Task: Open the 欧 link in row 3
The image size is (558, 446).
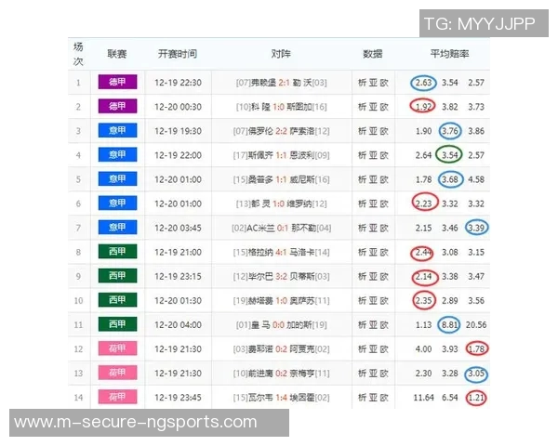Action: pos(384,131)
